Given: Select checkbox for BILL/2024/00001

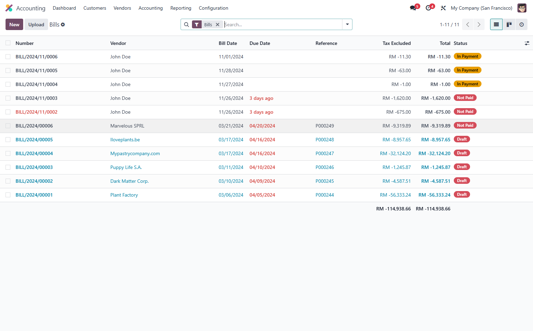Looking at the screenshot, I should [8, 195].
